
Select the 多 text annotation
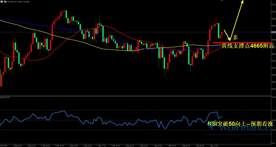pyautogui.click(x=235, y=37)
